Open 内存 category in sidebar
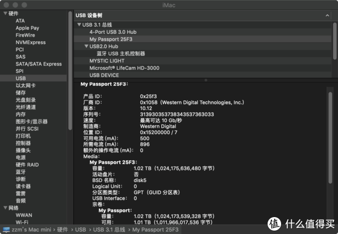Screen dimensions: 338x234 pos(21,114)
